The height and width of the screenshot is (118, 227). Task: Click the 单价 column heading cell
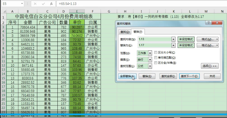tap(77, 22)
